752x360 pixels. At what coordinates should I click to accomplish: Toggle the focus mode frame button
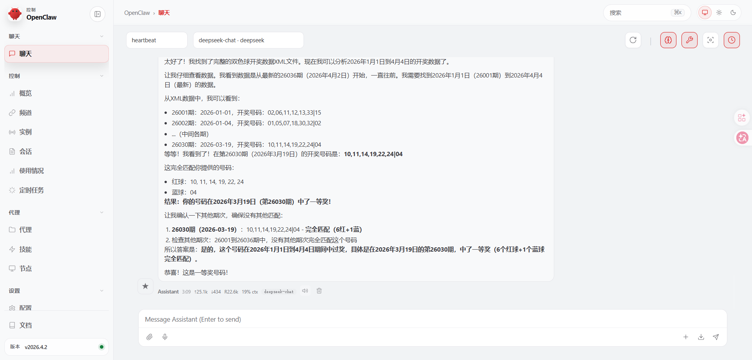coord(710,40)
